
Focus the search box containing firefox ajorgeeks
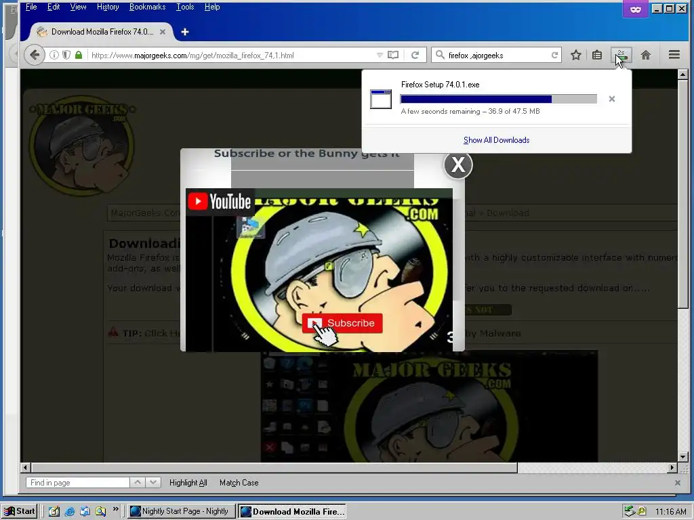[497, 56]
